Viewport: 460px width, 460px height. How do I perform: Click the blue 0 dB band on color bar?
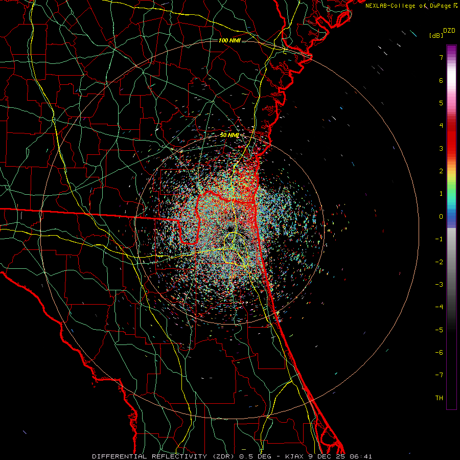coord(451,218)
